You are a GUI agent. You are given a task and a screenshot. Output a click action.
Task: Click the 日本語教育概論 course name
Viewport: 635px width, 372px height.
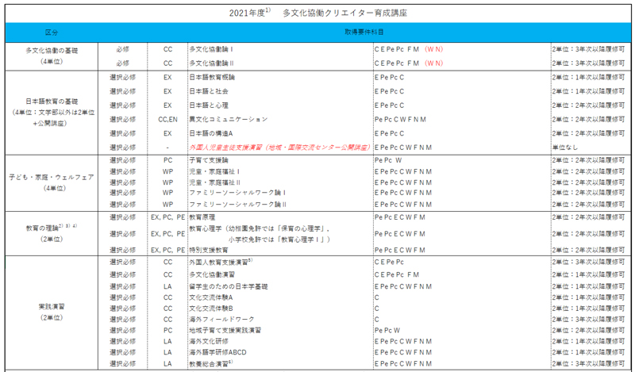pos(212,77)
